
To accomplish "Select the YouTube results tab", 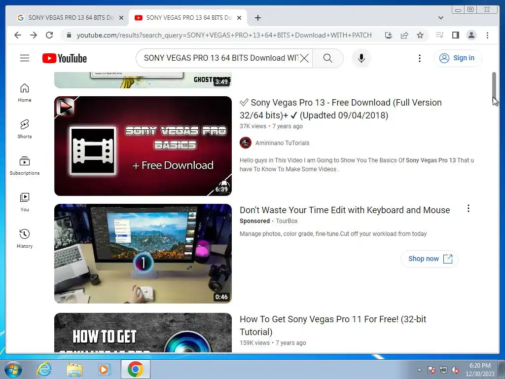I will 188,18.
